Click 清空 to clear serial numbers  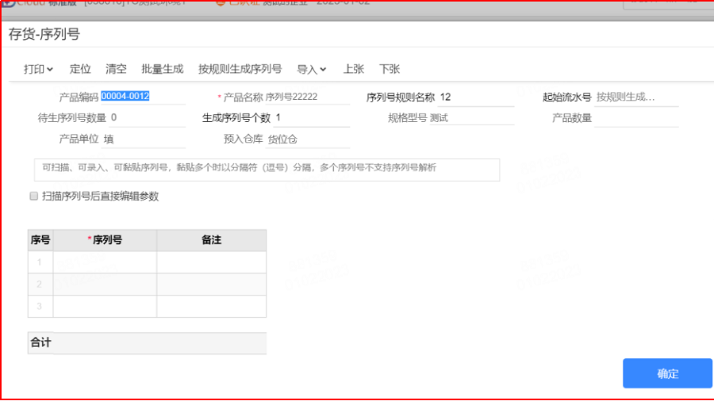tap(116, 69)
